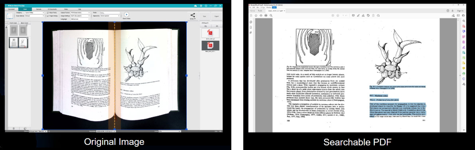Toggle the Finger Hiding checkbox

(47, 16)
